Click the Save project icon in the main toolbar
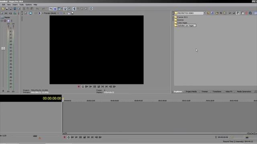 click(7, 8)
